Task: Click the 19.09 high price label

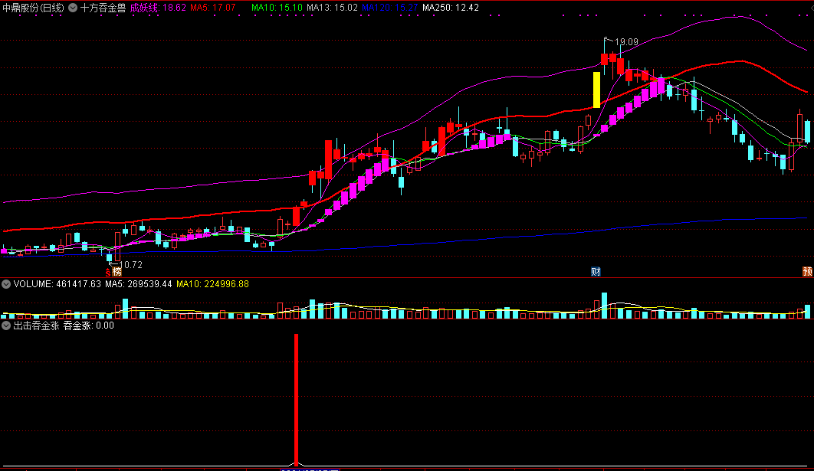Action: [x=626, y=42]
